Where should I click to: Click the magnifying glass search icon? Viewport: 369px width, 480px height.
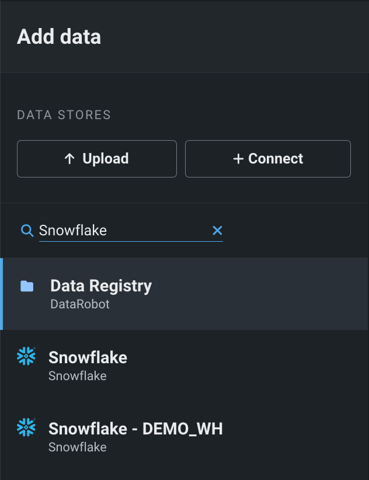tap(27, 231)
